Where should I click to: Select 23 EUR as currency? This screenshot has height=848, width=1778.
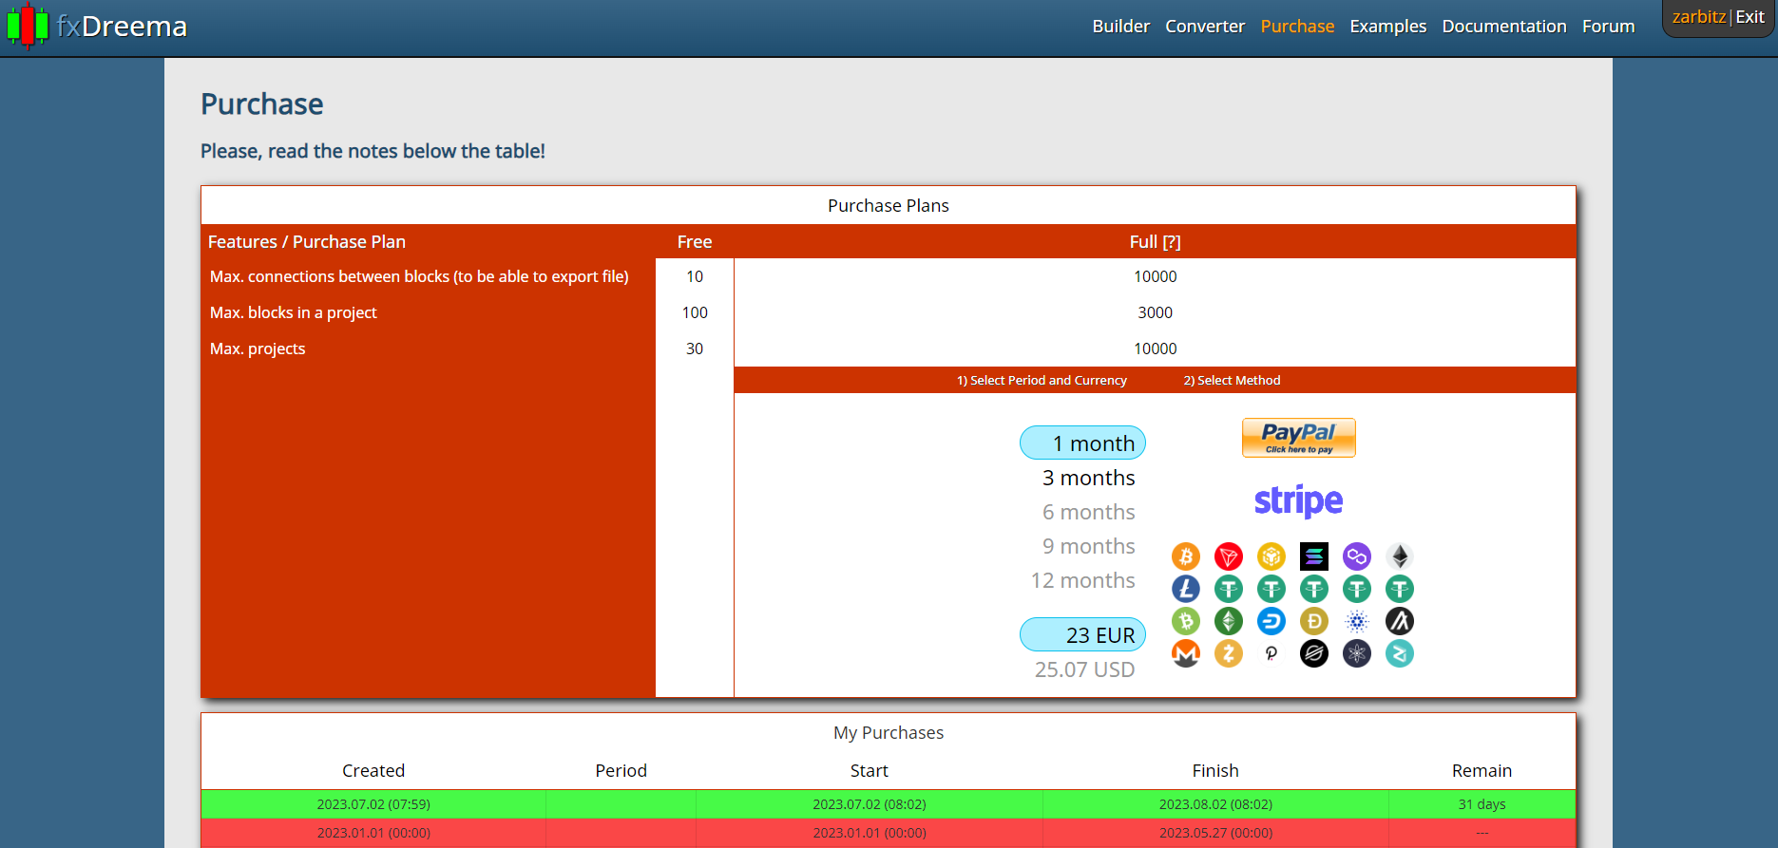1082,634
